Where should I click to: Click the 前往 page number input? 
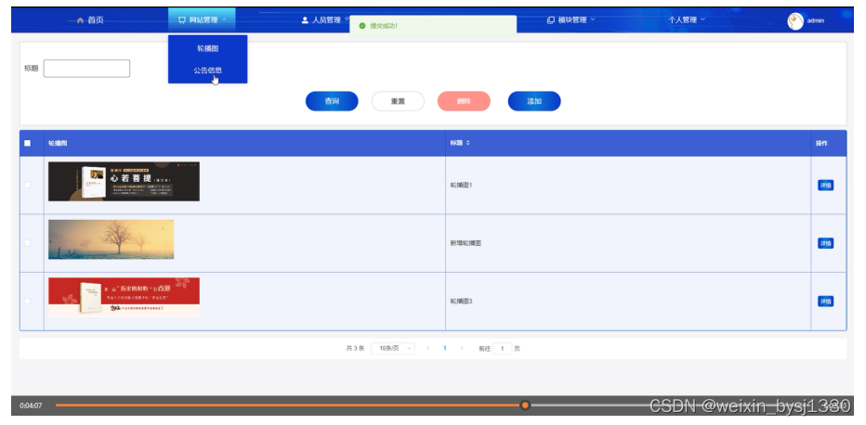click(x=502, y=348)
